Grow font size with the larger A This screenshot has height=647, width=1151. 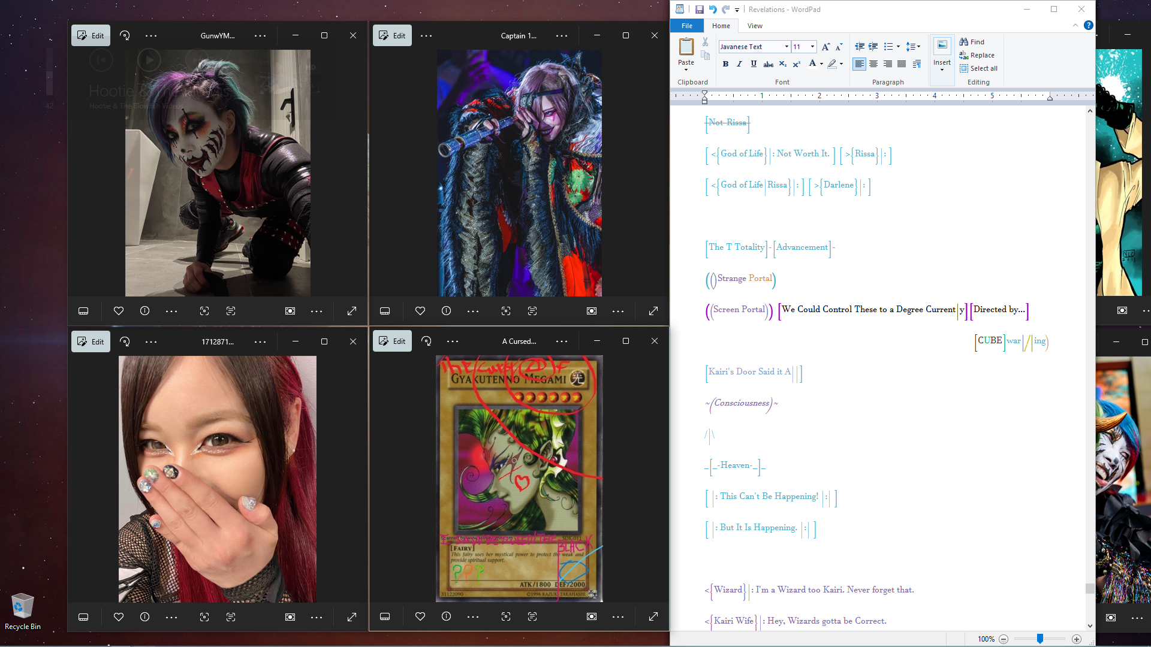825,47
